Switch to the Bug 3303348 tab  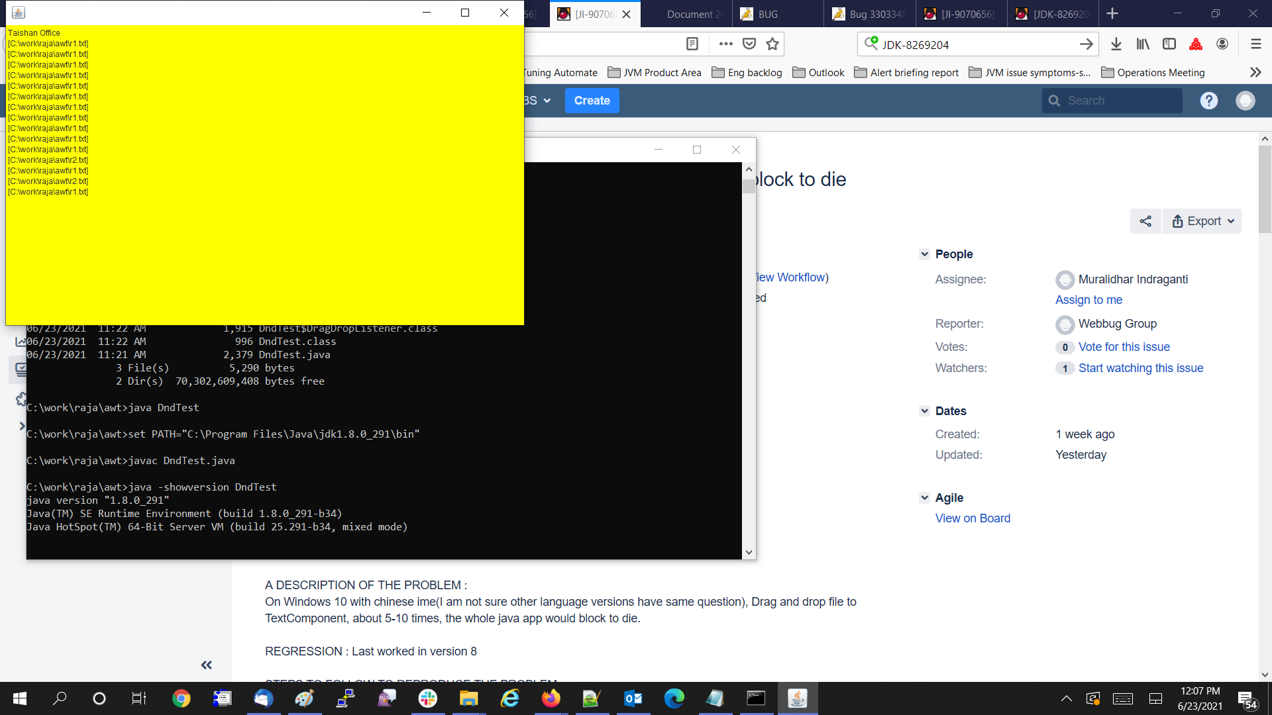(870, 14)
